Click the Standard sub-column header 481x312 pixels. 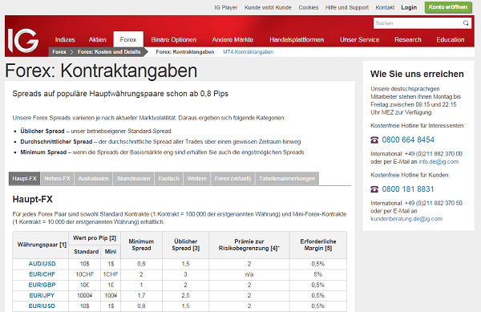[x=86, y=252]
